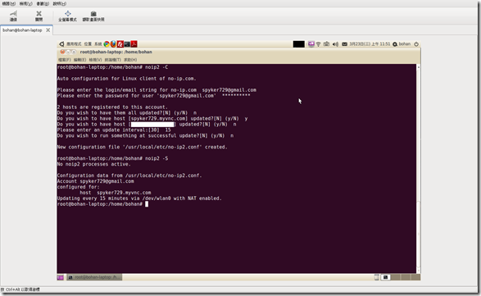
Task: Open terminal 求助(H) Help menu
Action: point(130,60)
